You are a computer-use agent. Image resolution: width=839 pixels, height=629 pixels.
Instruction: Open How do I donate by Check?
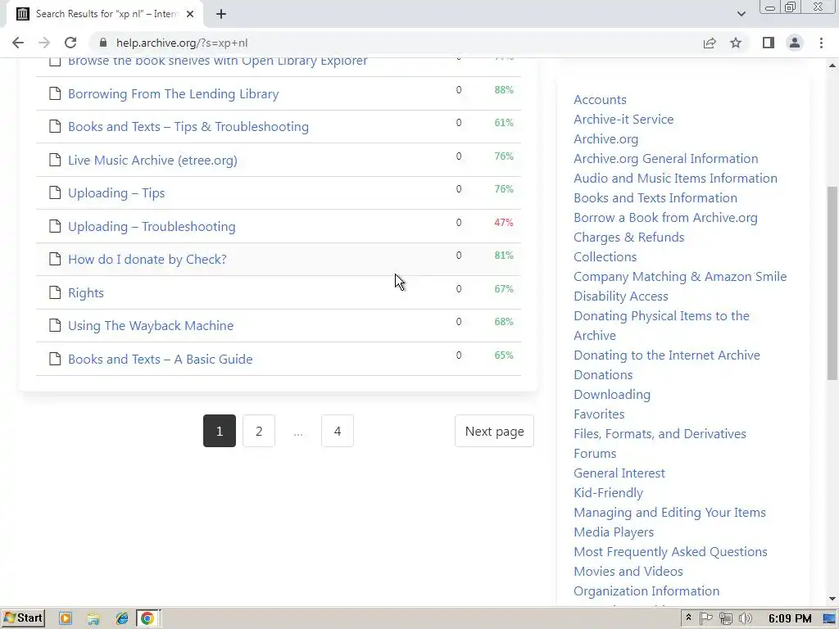point(147,259)
